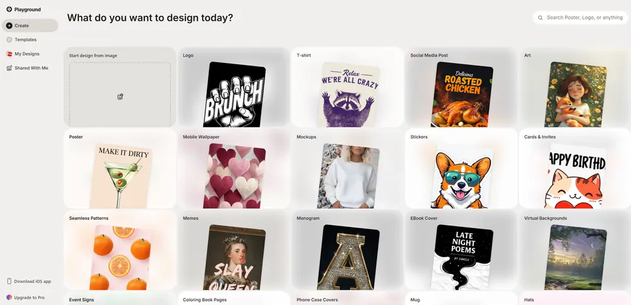Viewport: 631px width, 305px height.
Task: Go to My Designs section
Action: [x=27, y=54]
